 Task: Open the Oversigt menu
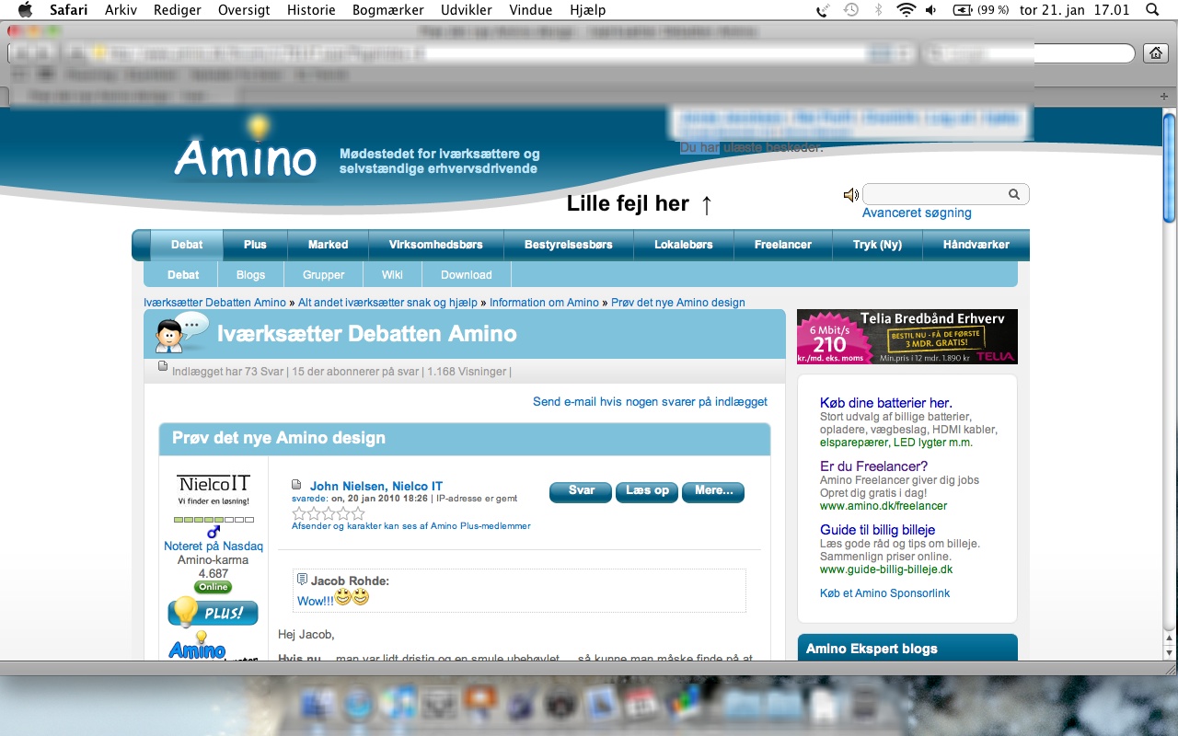point(244,10)
